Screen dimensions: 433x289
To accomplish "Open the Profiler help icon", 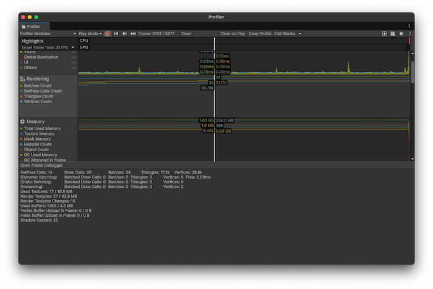I will point(401,33).
